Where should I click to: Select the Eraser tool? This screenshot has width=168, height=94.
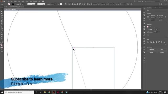pyautogui.click(x=2, y=26)
